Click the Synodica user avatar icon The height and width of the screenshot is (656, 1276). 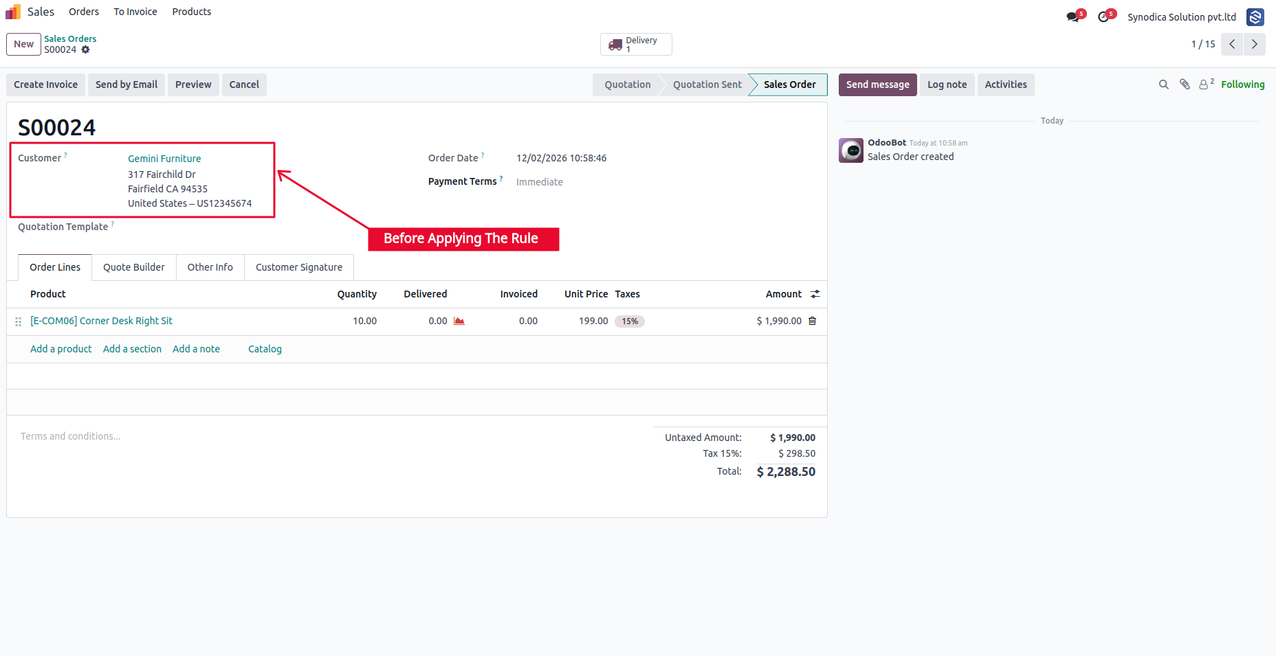pyautogui.click(x=1255, y=17)
